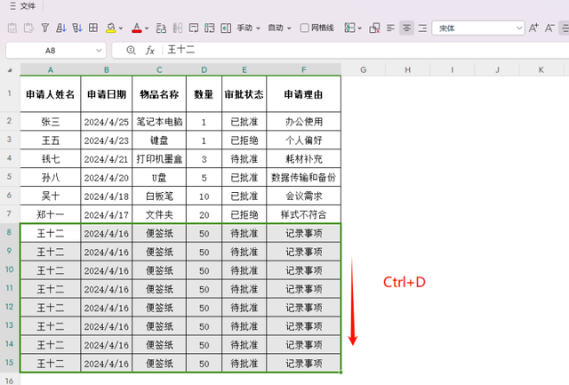Click the remove duplicates icon
The image size is (569, 385).
click(374, 28)
